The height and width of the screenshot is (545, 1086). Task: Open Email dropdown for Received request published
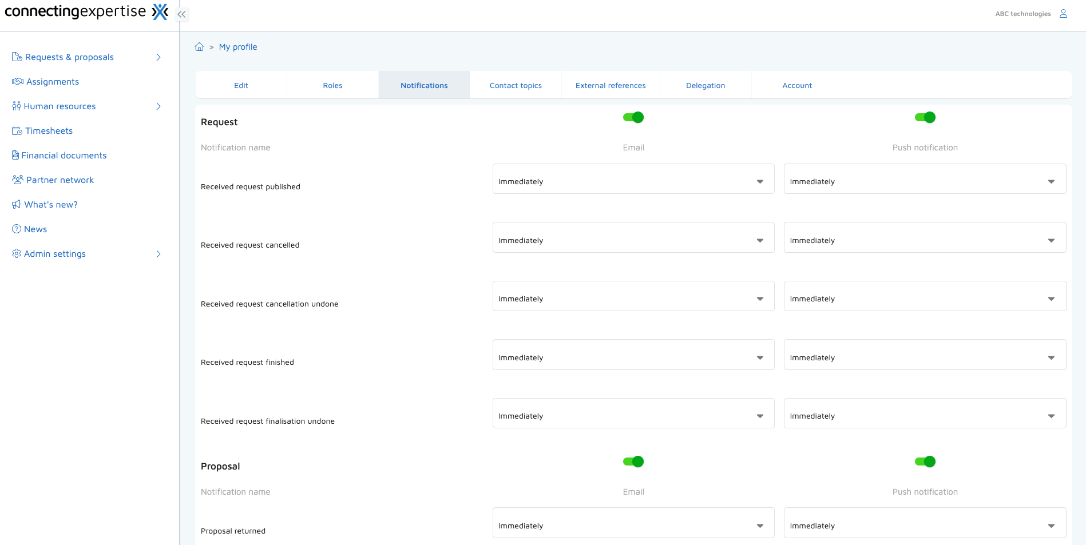pyautogui.click(x=633, y=181)
